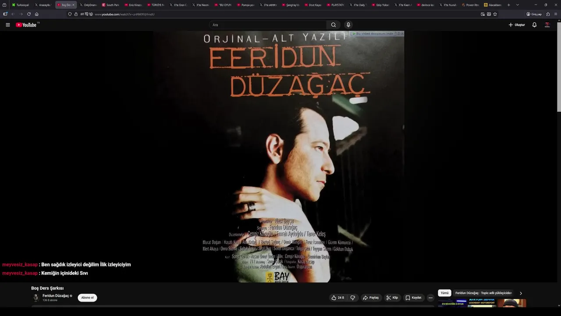
Task: Switch to the Turksosyal tab
Action: pos(20,5)
